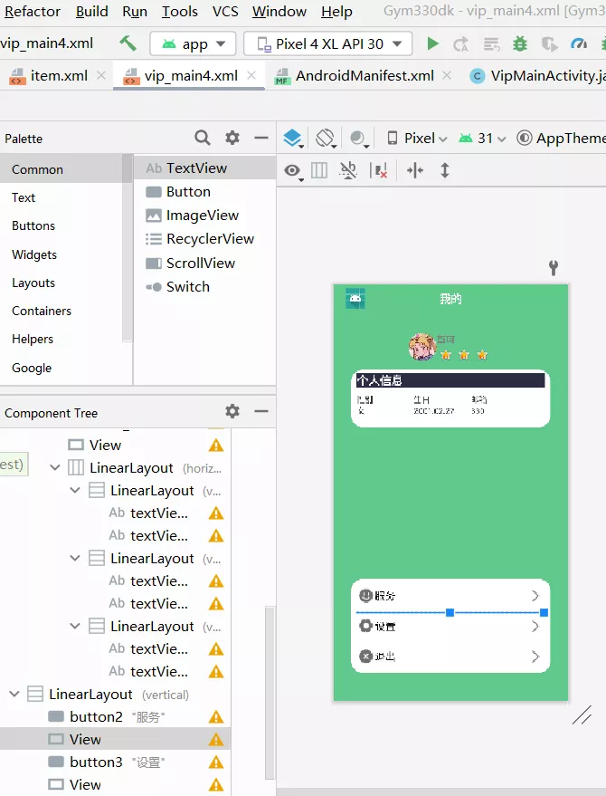Click Run with Coverage shield icon

(549, 44)
